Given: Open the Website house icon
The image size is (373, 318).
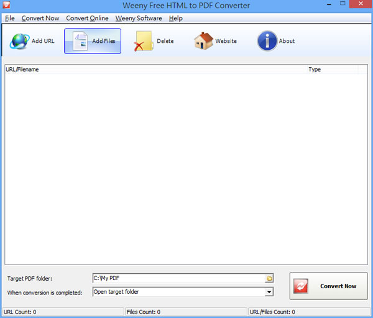Looking at the screenshot, I should (203, 41).
